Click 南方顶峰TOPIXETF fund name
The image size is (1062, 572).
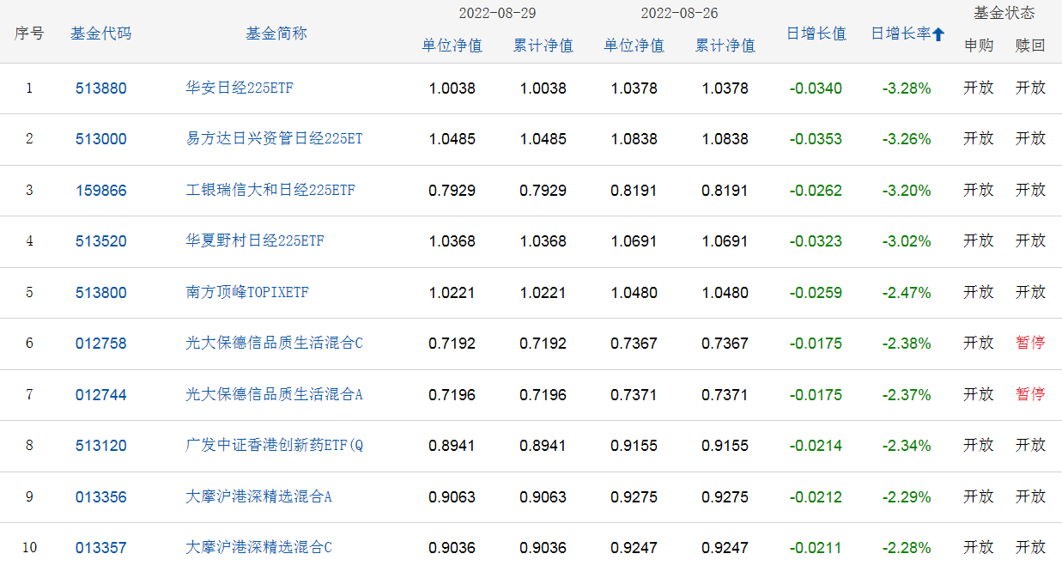[247, 293]
